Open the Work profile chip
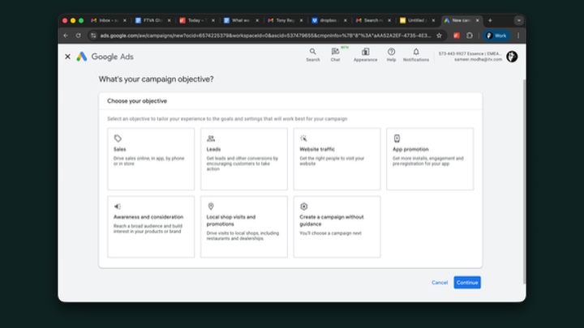Viewport: 584px width, 328px height. (x=496, y=36)
